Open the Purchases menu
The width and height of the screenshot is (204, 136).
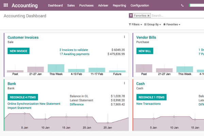pos(86,5)
